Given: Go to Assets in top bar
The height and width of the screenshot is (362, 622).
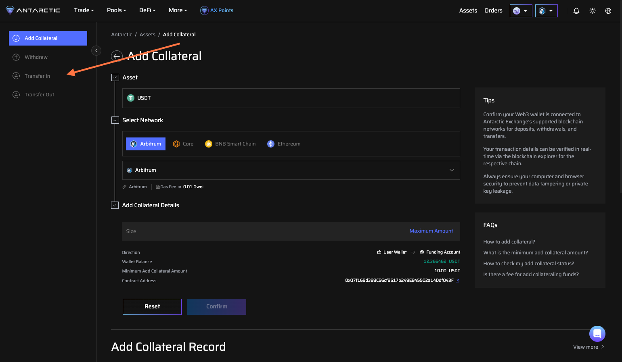Looking at the screenshot, I should [468, 10].
